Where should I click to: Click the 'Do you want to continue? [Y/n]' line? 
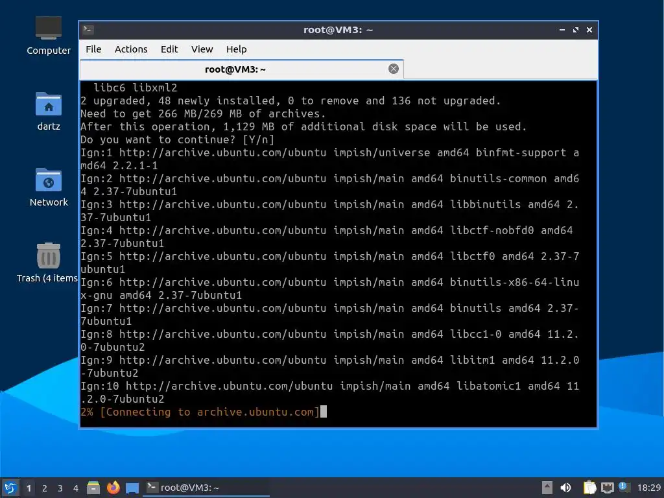pyautogui.click(x=178, y=140)
